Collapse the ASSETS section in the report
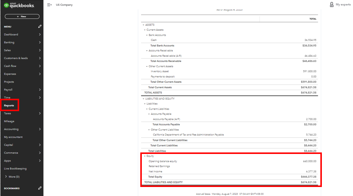The height and width of the screenshot is (196, 353). tap(143, 25)
